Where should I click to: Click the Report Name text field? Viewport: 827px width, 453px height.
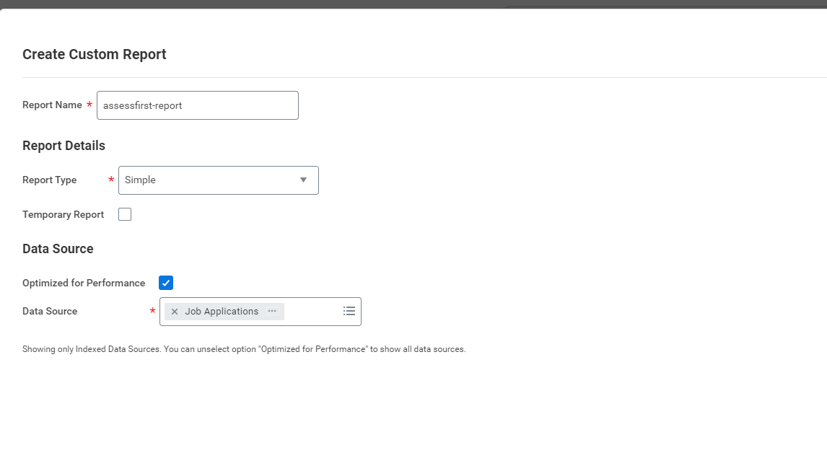(197, 105)
